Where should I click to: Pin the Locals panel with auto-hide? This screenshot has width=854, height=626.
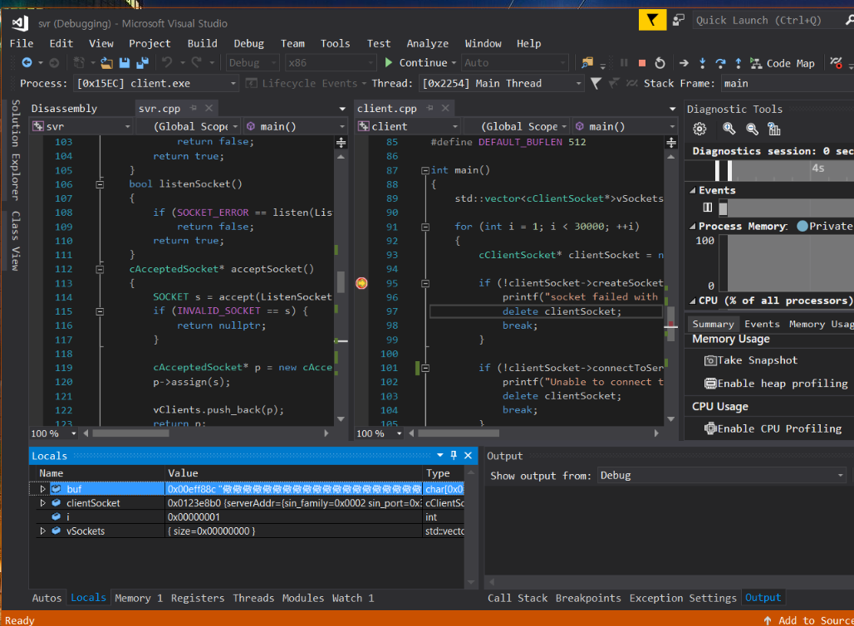point(454,456)
